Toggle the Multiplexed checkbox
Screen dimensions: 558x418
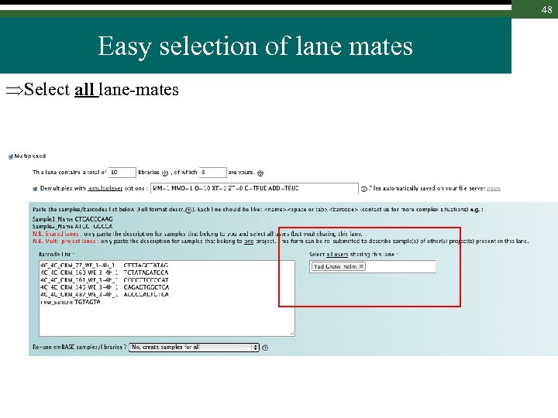pos(10,156)
